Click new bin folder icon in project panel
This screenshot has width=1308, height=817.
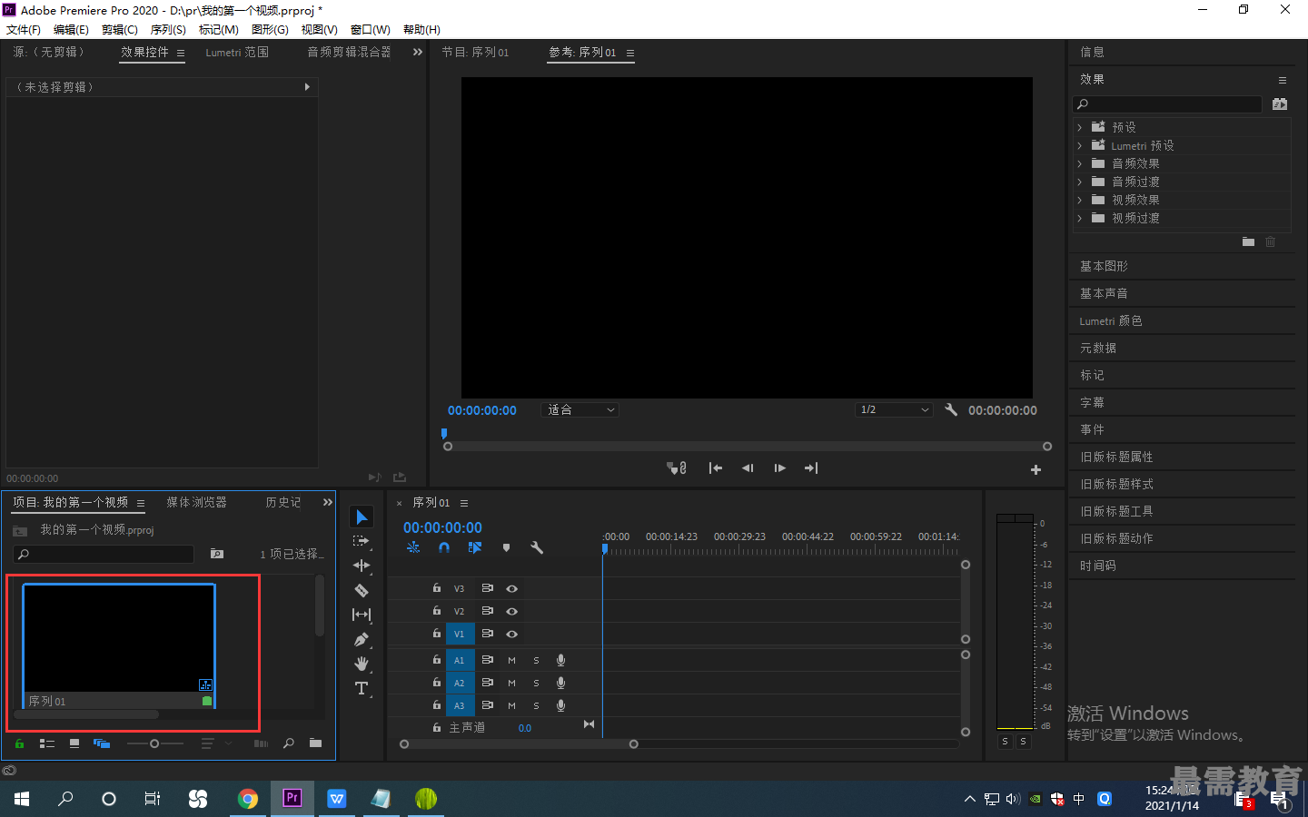tap(315, 743)
